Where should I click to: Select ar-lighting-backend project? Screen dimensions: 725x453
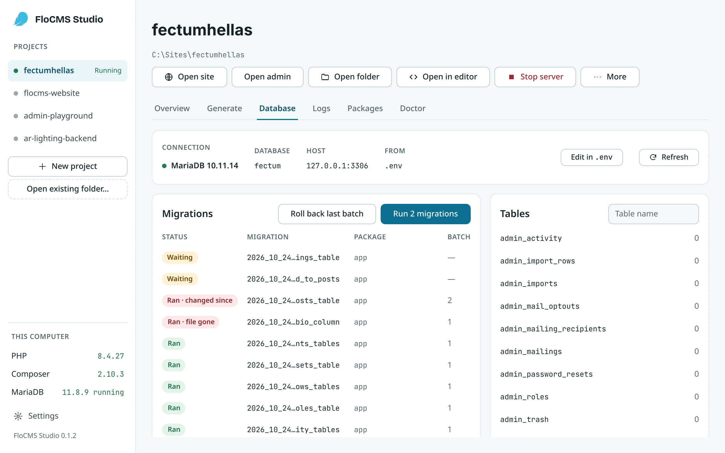(x=68, y=138)
